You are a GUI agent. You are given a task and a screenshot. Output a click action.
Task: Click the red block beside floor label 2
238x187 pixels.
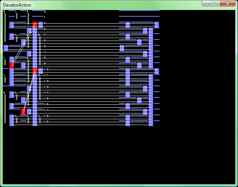pos(35,25)
